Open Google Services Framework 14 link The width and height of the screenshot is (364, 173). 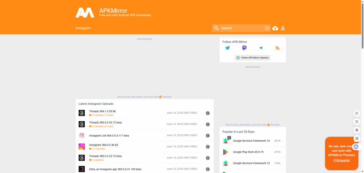[251, 141]
